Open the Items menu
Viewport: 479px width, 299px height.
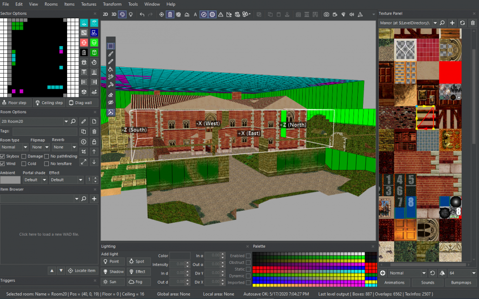coord(69,4)
